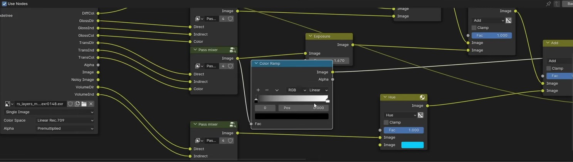Image resolution: width=573 pixels, height=162 pixels.
Task: Click user count 4 on GlossDir-linked pass mixer
Action: click(223, 18)
